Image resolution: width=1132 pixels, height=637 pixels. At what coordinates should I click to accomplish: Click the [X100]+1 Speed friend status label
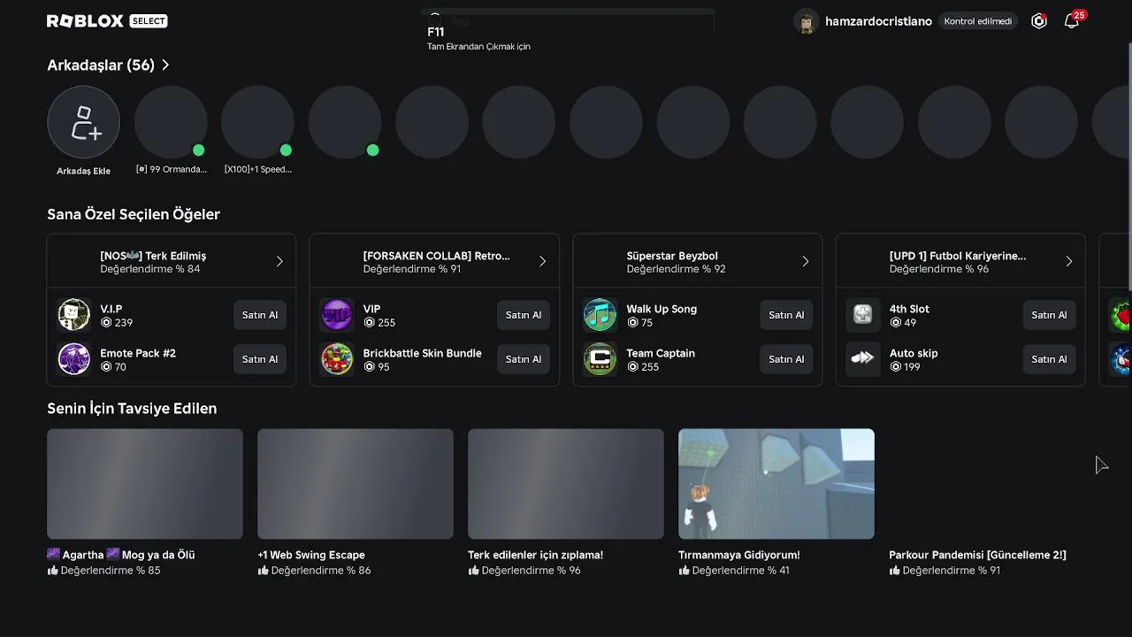pos(258,169)
